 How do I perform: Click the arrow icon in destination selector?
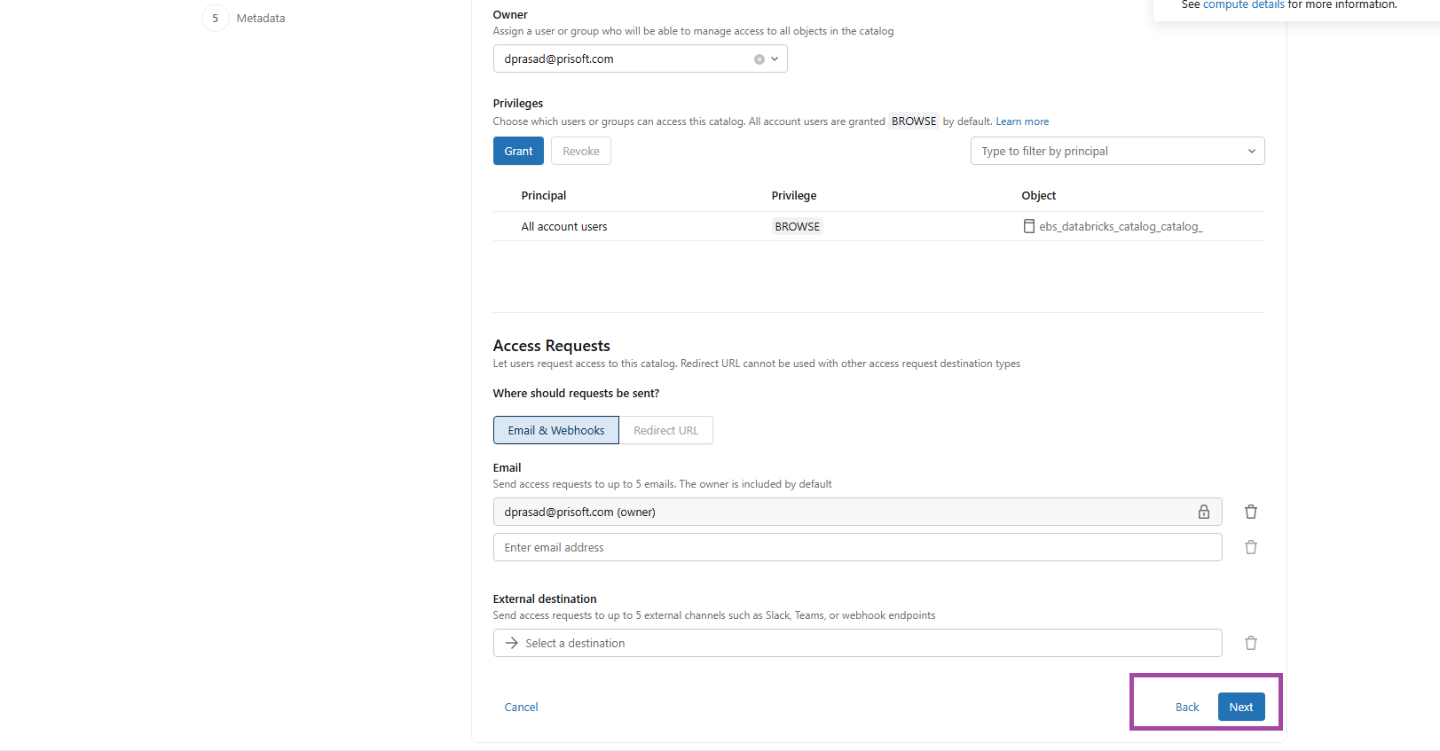coord(512,643)
